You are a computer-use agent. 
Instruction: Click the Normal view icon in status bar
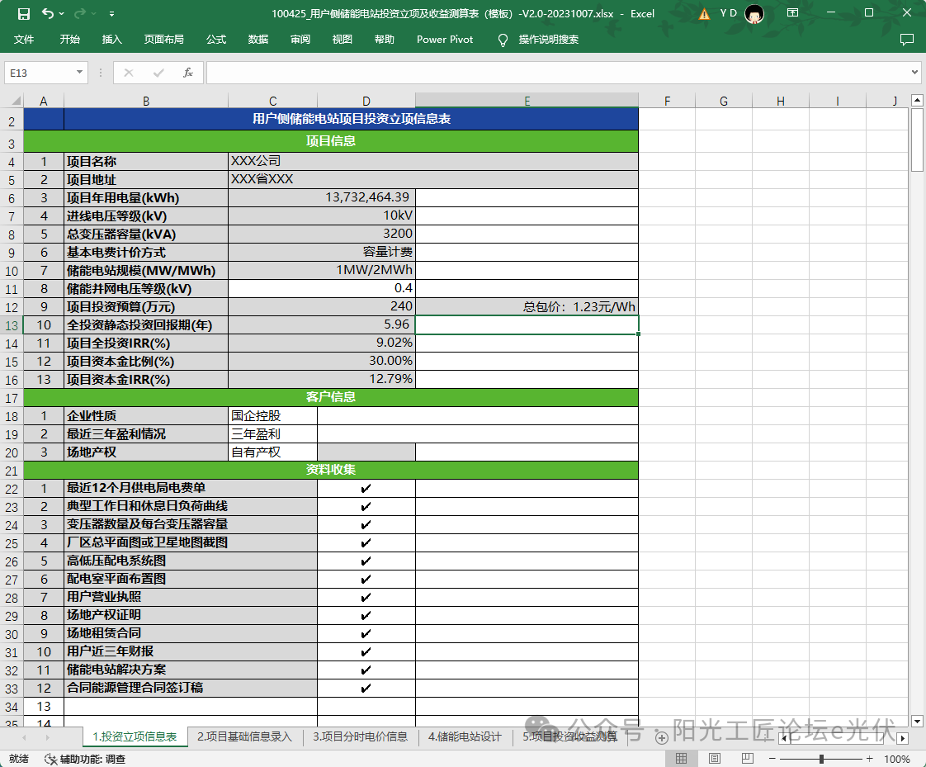point(681,758)
